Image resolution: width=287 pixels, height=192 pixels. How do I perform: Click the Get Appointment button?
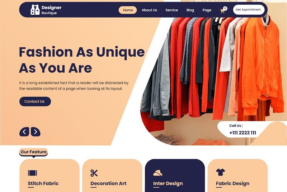[249, 10]
